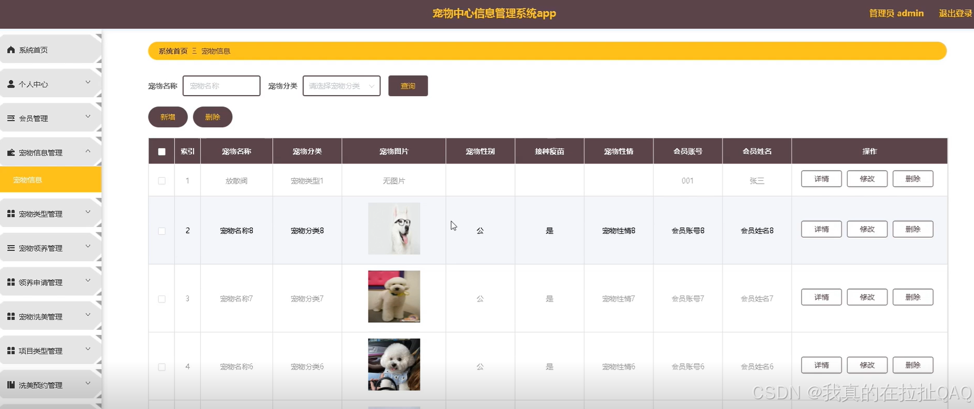Click the icon beside 宠物信息管理
The height and width of the screenshot is (409, 974).
pyautogui.click(x=11, y=153)
